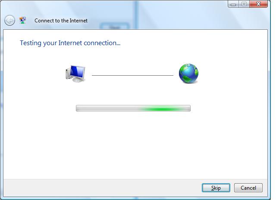The height and width of the screenshot is (200, 276).
Task: Maximize the Connect to the Internet window
Action: pyautogui.click(x=244, y=4)
